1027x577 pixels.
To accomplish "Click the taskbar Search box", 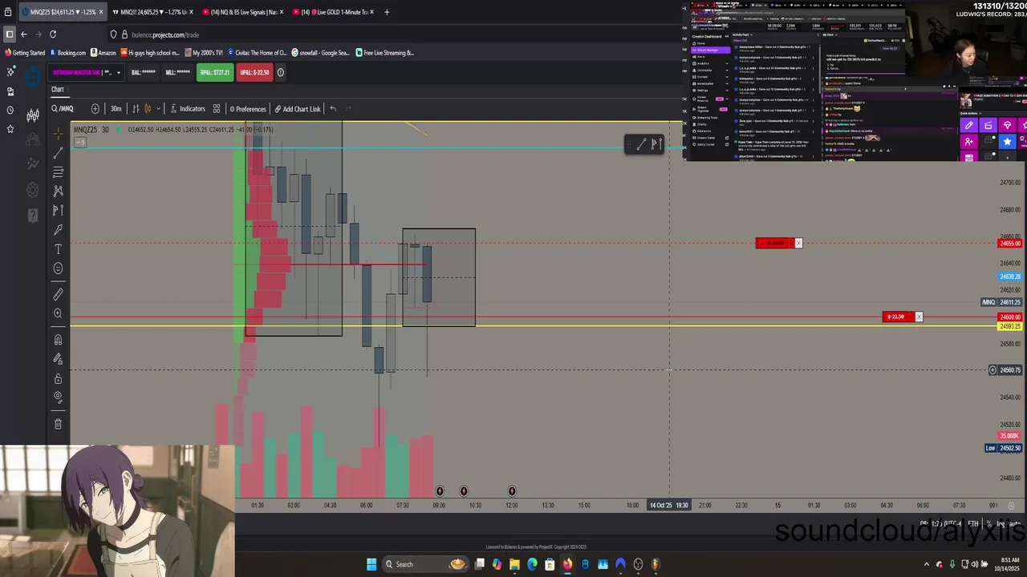I will pyautogui.click(x=424, y=564).
